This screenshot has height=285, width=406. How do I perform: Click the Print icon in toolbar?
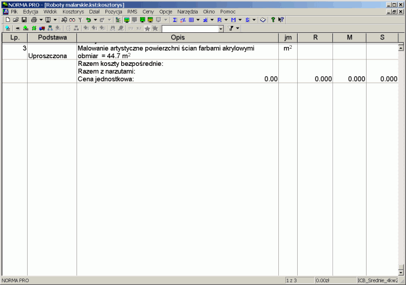pos(34,20)
